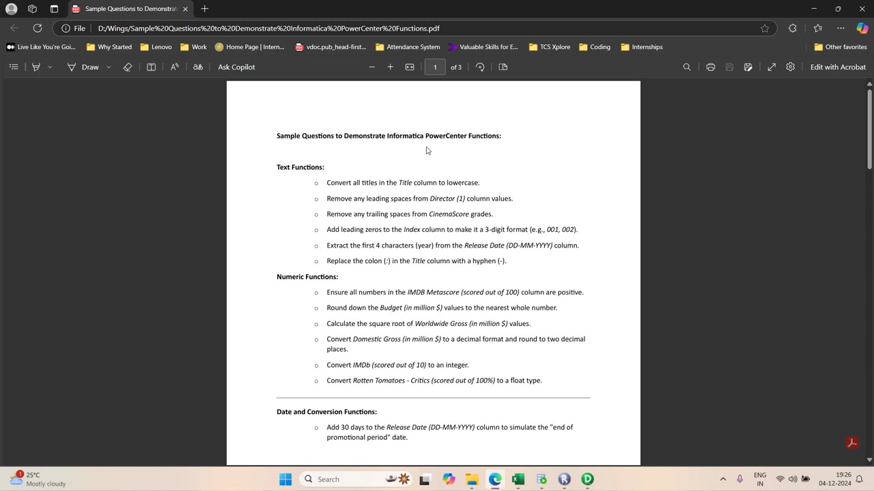This screenshot has width=874, height=491.
Task: Show hidden system tray icons
Action: click(x=723, y=479)
